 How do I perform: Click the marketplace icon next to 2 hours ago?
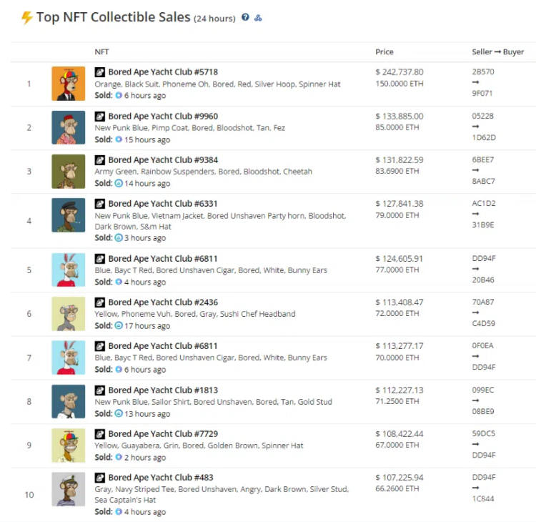[118, 457]
